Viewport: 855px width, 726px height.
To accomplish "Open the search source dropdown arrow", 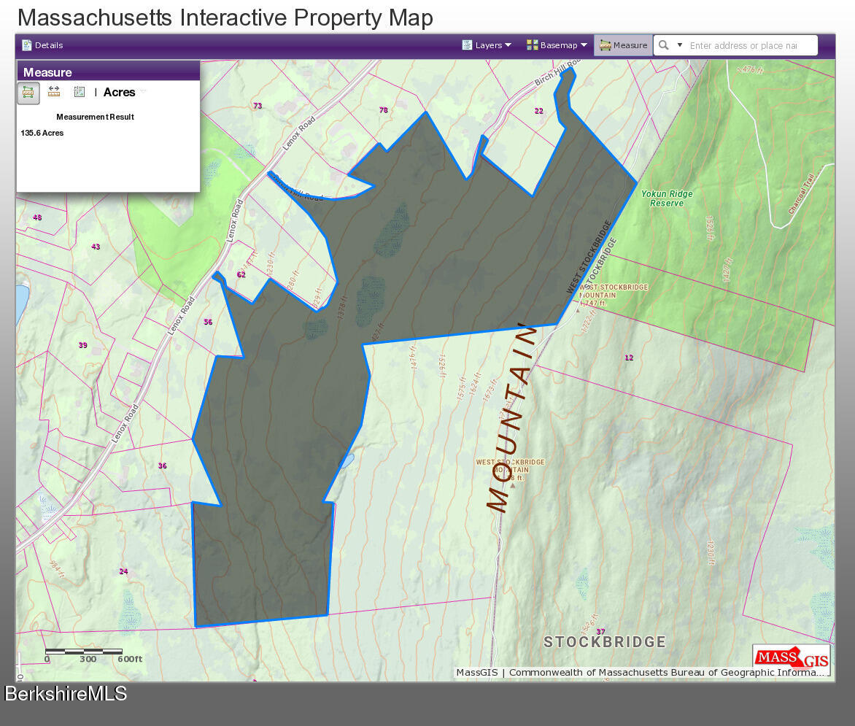I will (x=680, y=45).
